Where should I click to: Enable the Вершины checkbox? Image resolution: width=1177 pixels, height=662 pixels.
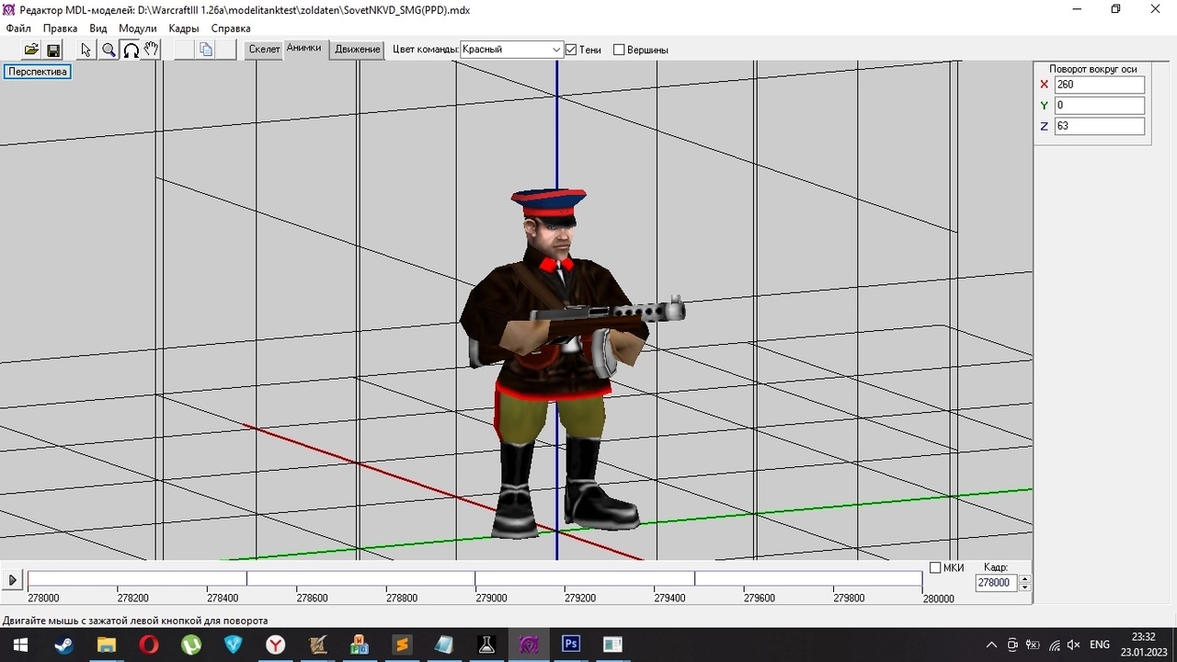pyautogui.click(x=619, y=50)
